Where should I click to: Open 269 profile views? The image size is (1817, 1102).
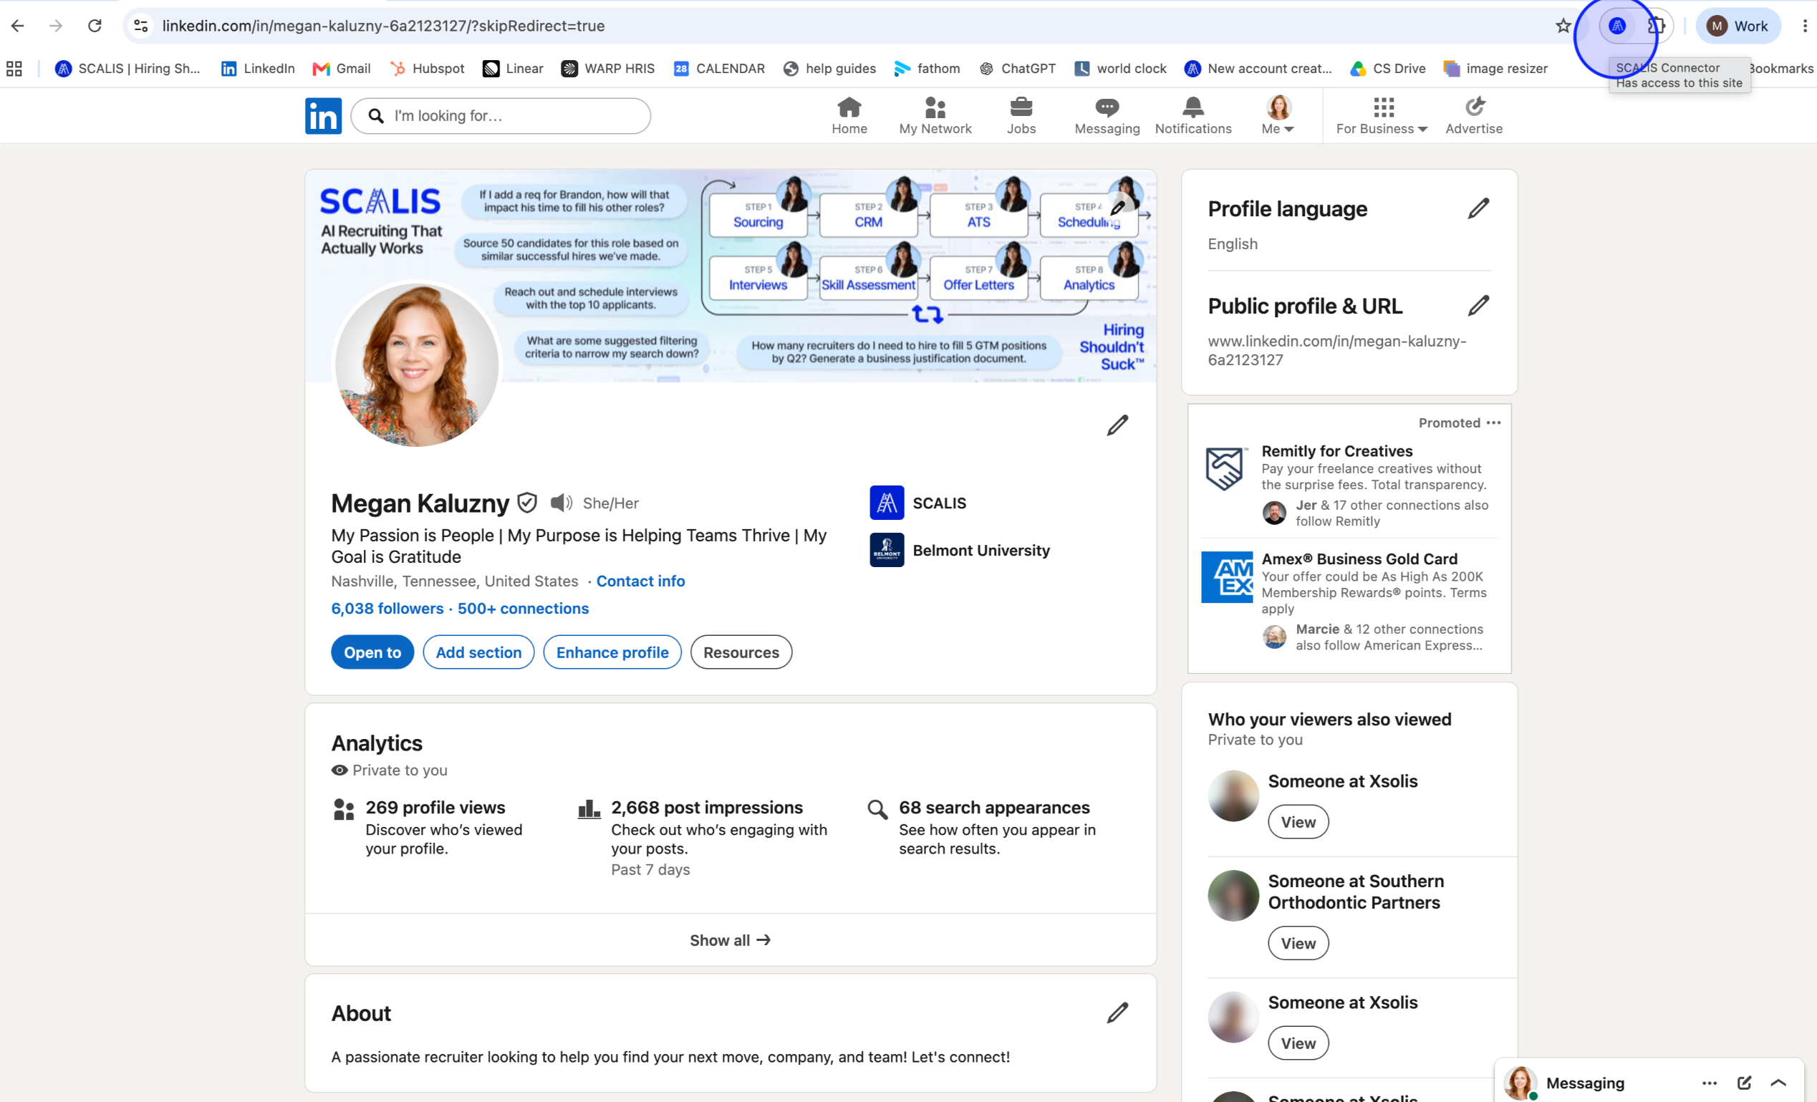(x=435, y=808)
